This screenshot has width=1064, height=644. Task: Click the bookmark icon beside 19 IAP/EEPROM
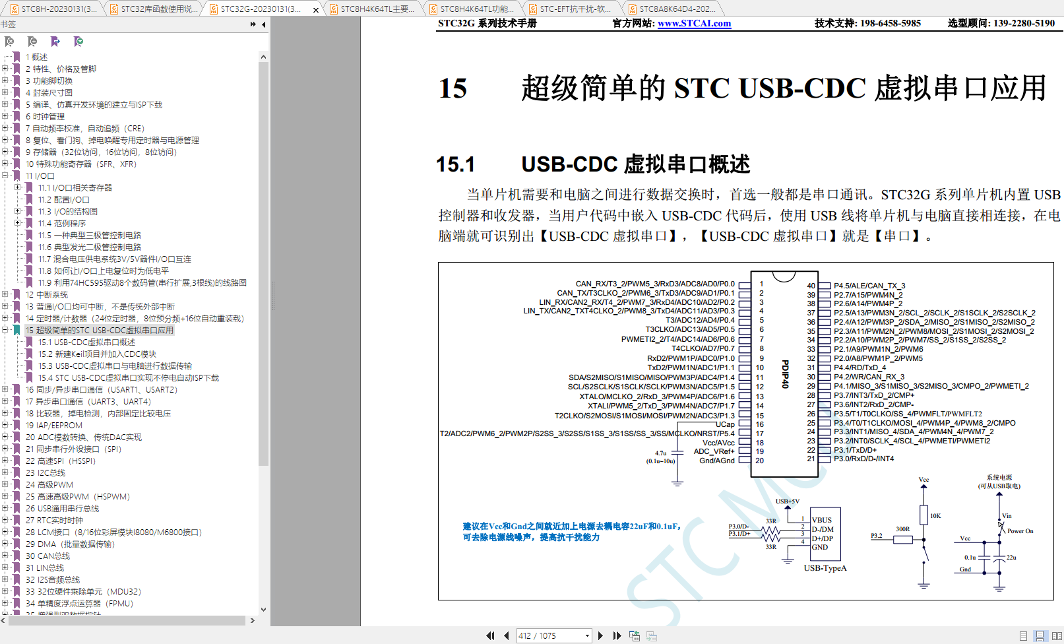pos(17,426)
